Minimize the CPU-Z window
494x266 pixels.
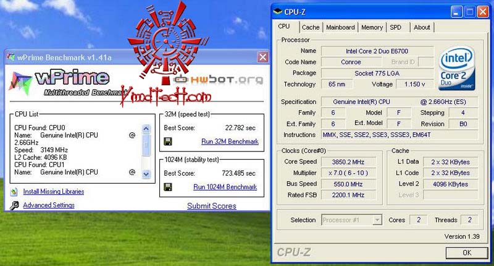[456, 12]
